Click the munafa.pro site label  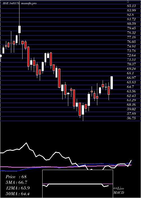point(29,3)
